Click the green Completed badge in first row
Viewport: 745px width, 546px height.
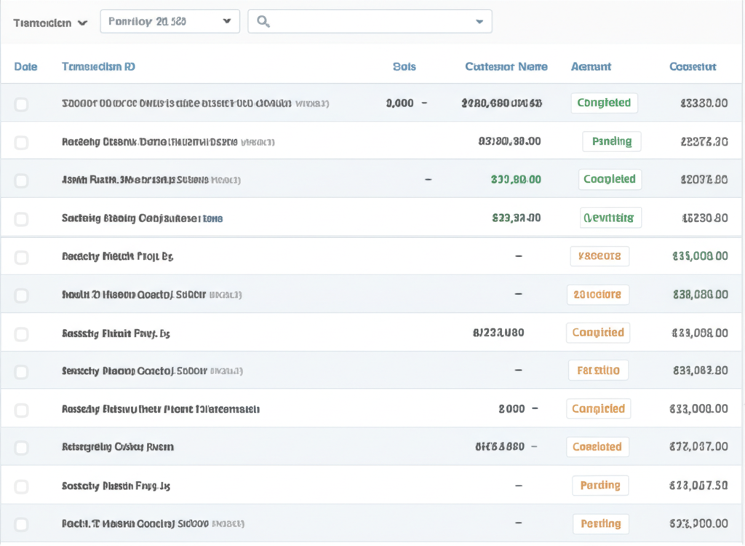[604, 103]
